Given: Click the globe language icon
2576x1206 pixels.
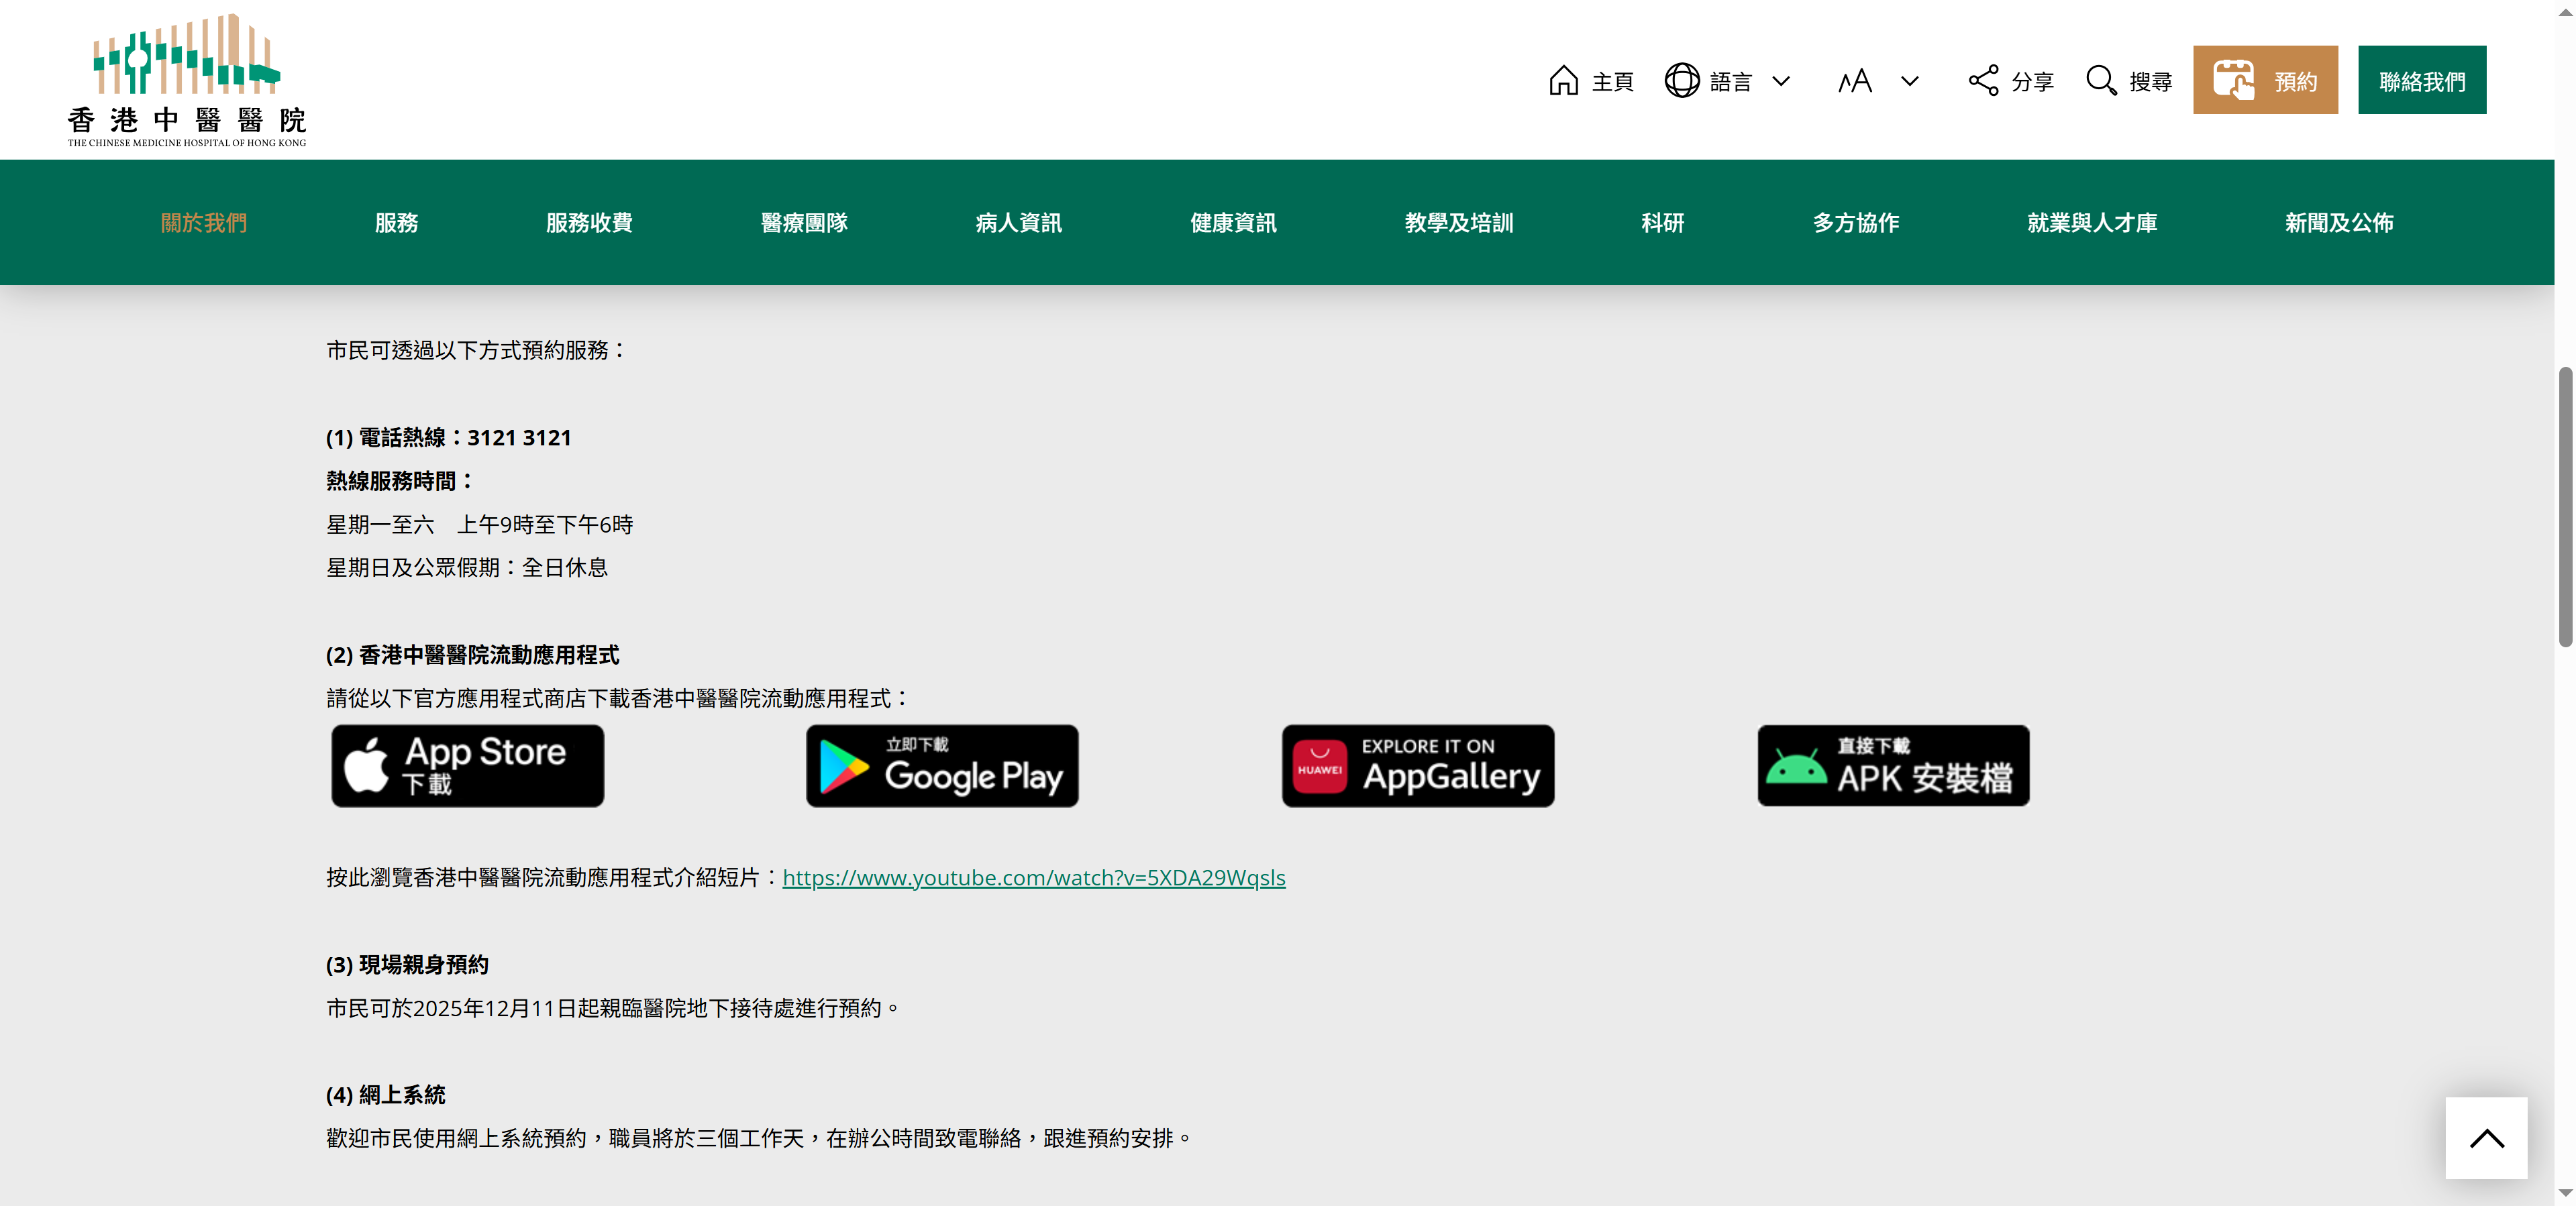Looking at the screenshot, I should 1681,81.
